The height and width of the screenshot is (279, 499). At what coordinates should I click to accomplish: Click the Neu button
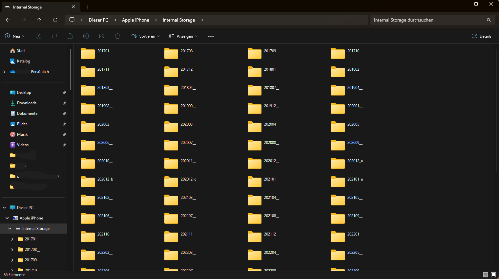tap(15, 36)
